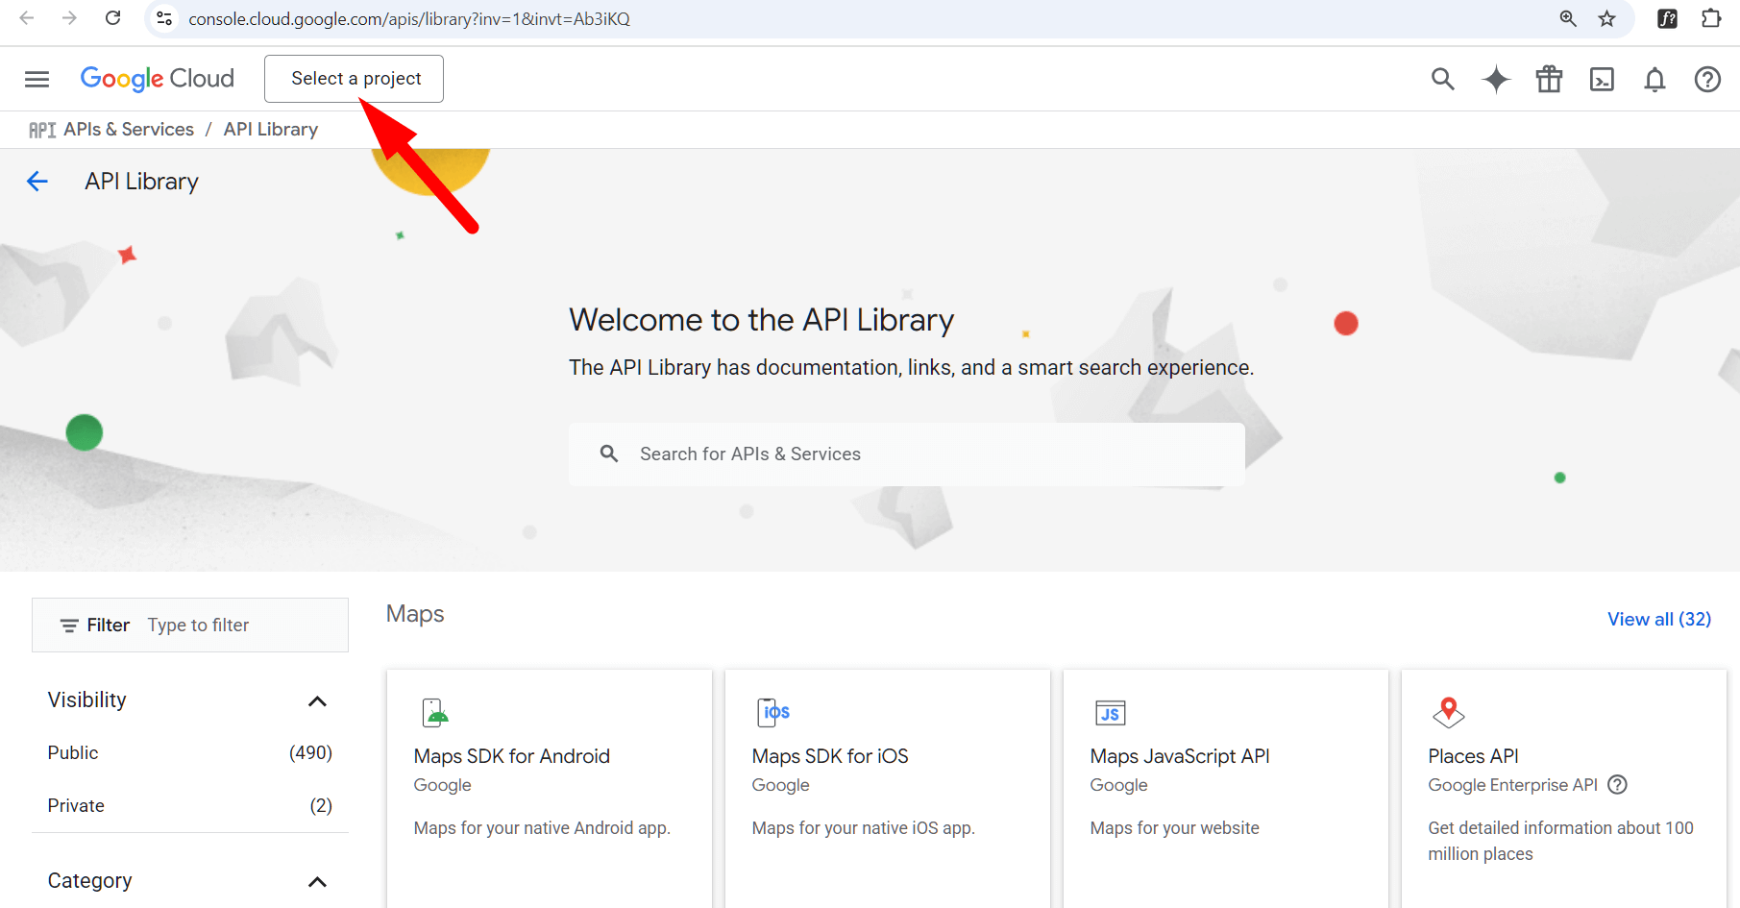The image size is (1740, 908).
Task: Filter by Private visibility
Action: [x=189, y=806]
